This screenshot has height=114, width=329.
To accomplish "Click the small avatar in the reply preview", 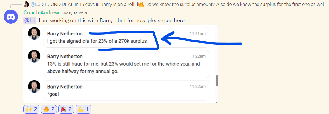I will (x=26, y=4).
